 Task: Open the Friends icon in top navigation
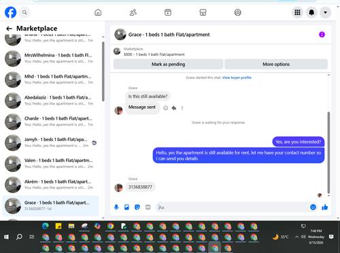[x=133, y=12]
